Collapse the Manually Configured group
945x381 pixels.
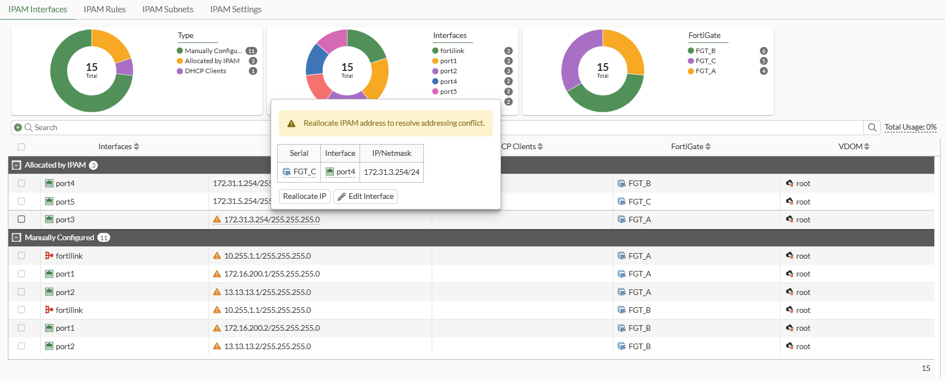pyautogui.click(x=17, y=238)
